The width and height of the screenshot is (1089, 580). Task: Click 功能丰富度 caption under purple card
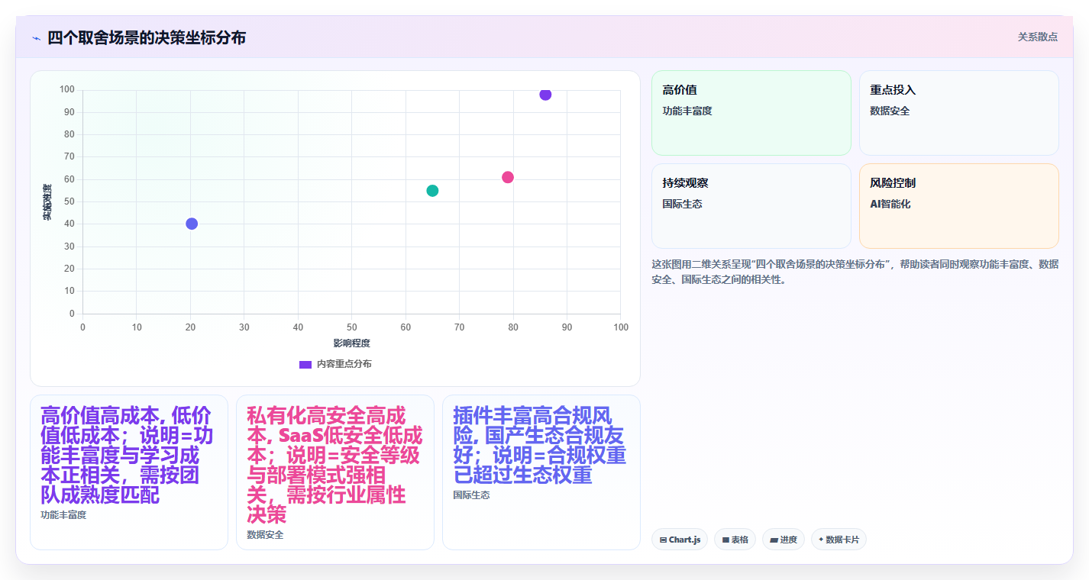coord(63,515)
